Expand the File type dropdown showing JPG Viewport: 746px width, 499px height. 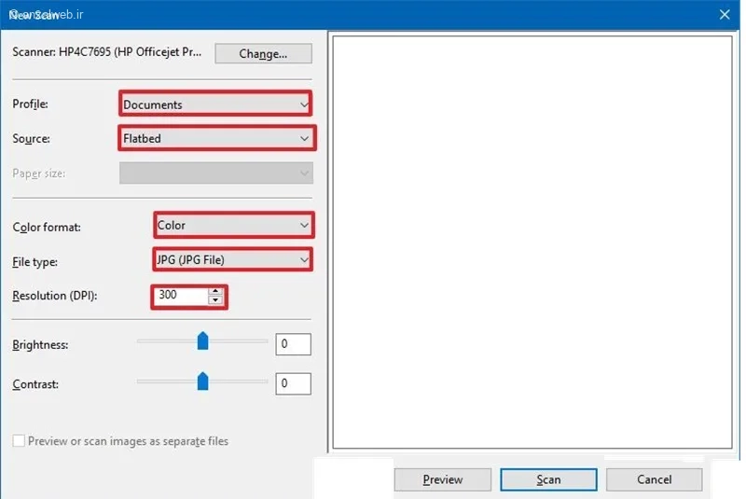point(231,259)
